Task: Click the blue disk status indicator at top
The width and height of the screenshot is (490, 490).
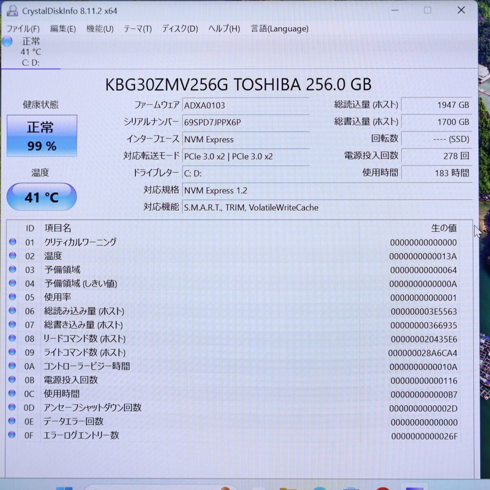Action: click(x=7, y=41)
